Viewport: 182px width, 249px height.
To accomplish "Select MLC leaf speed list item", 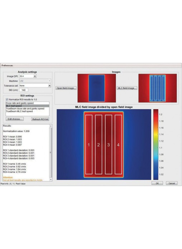I will pyautogui.click(x=27, y=106).
